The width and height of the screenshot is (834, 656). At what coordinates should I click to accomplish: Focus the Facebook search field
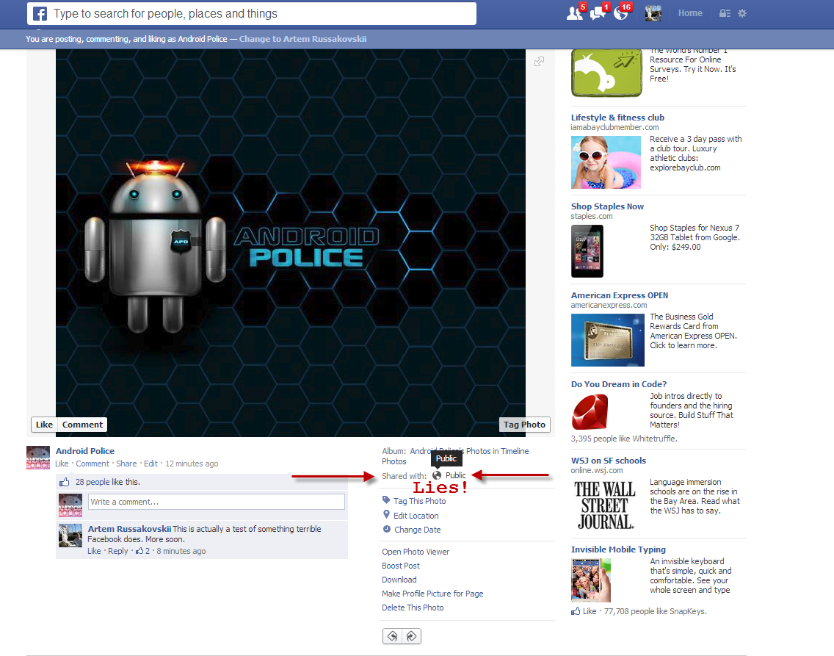pos(252,13)
